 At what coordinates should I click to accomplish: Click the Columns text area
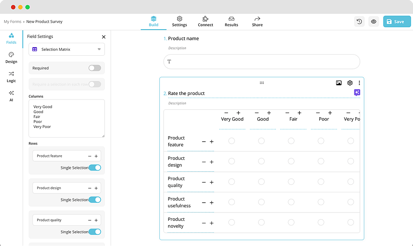click(66, 118)
